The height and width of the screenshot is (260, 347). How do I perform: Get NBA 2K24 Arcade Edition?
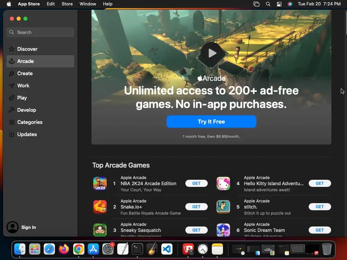click(196, 183)
